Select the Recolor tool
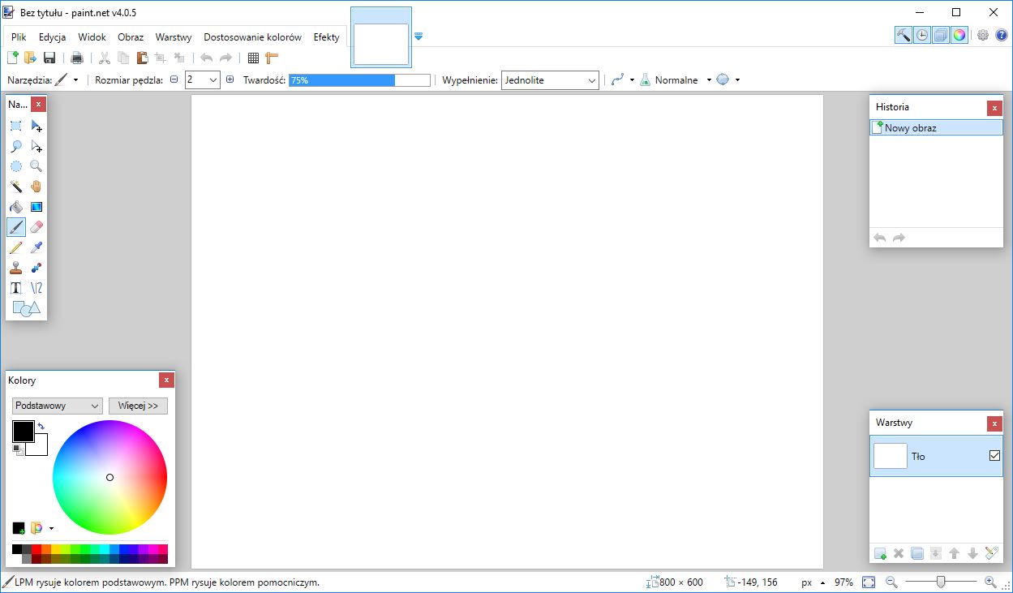The image size is (1013, 593). tap(36, 268)
